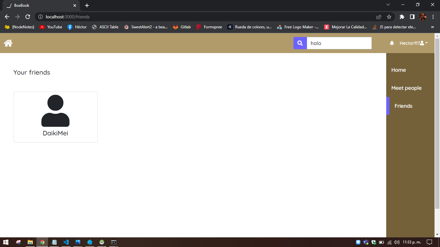Click the DaikiMei friend name
440x247 pixels.
click(55, 133)
